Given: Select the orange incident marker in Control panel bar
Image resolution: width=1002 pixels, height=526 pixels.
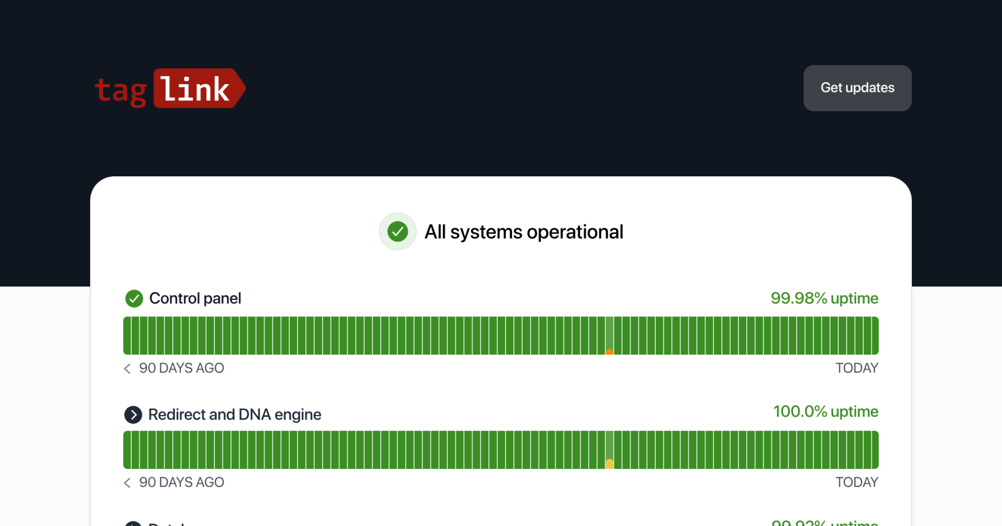Looking at the screenshot, I should click(x=610, y=352).
